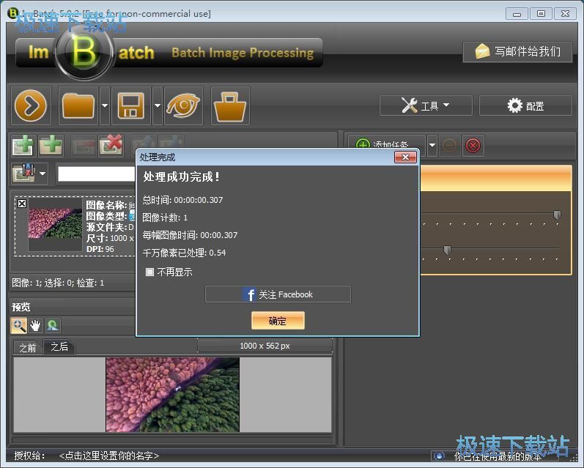Enable the 不再显示 checkbox
This screenshot has width=584, height=468.
click(x=149, y=272)
